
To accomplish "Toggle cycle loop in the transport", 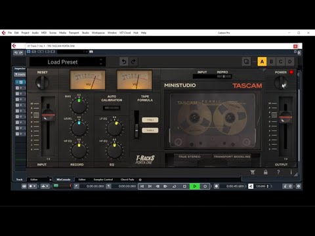I will coord(175,186).
